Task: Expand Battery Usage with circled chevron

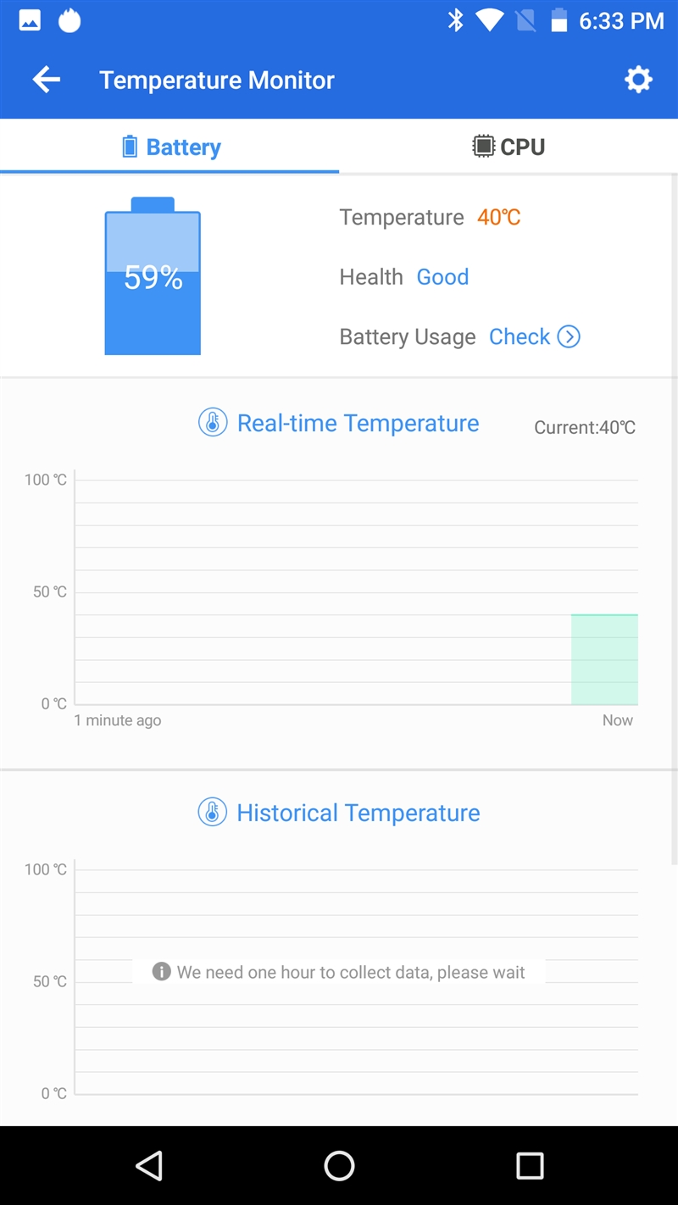Action: click(569, 336)
